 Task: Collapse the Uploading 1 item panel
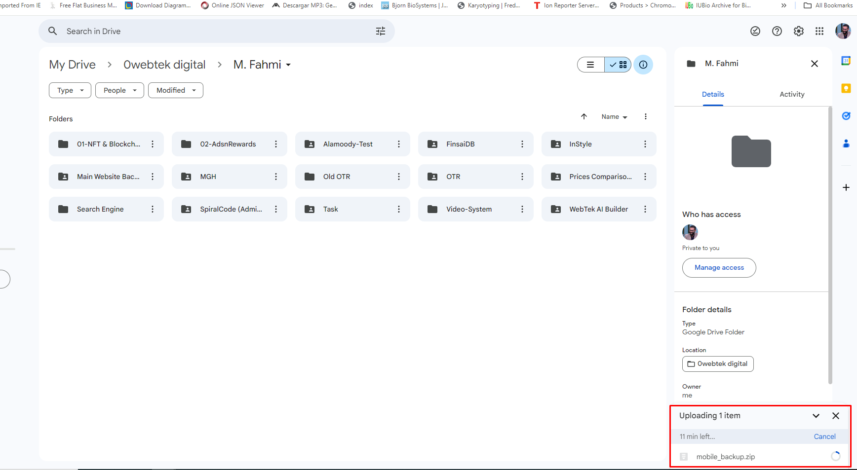click(816, 416)
